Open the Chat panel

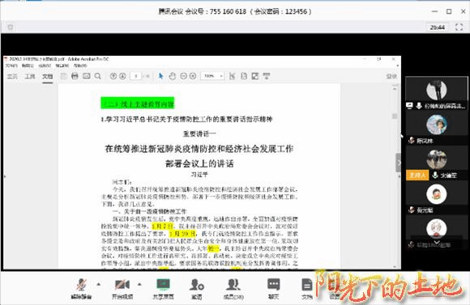[x=273, y=288]
